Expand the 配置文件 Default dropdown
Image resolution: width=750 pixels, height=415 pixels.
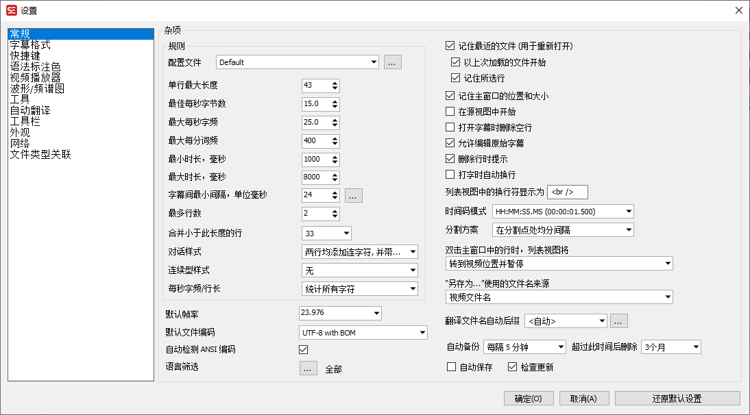pos(297,62)
